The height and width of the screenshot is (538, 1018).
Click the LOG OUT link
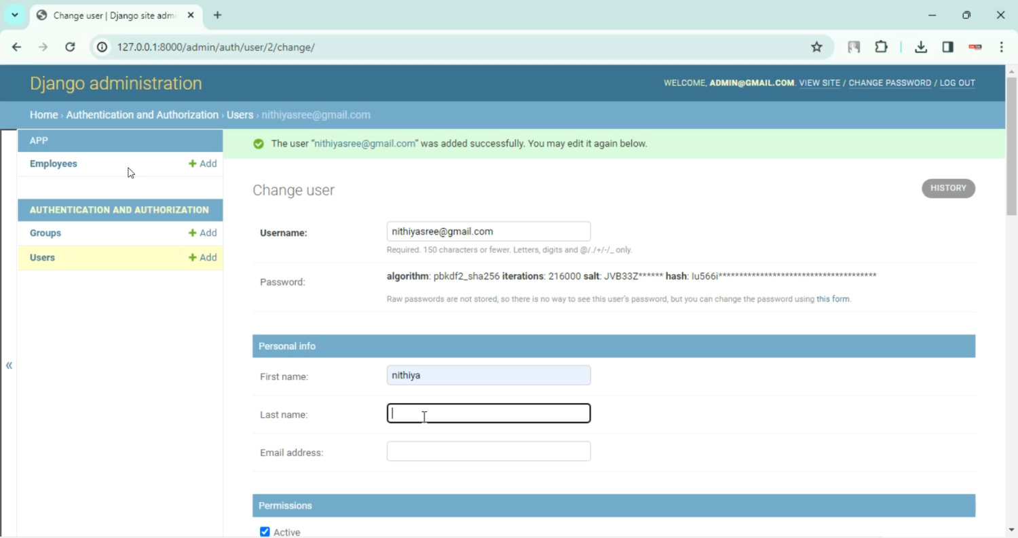click(957, 83)
